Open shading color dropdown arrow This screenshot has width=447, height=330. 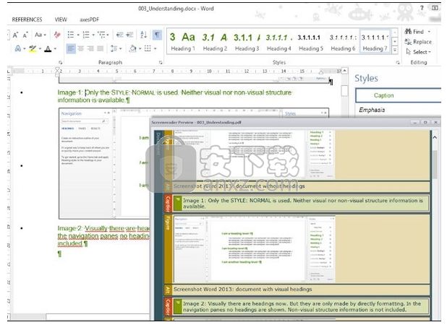tap(140, 49)
